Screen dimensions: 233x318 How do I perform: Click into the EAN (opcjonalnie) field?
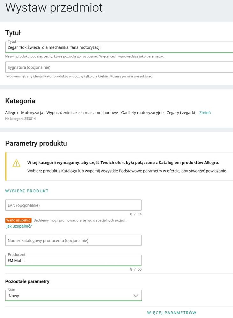click(x=73, y=205)
